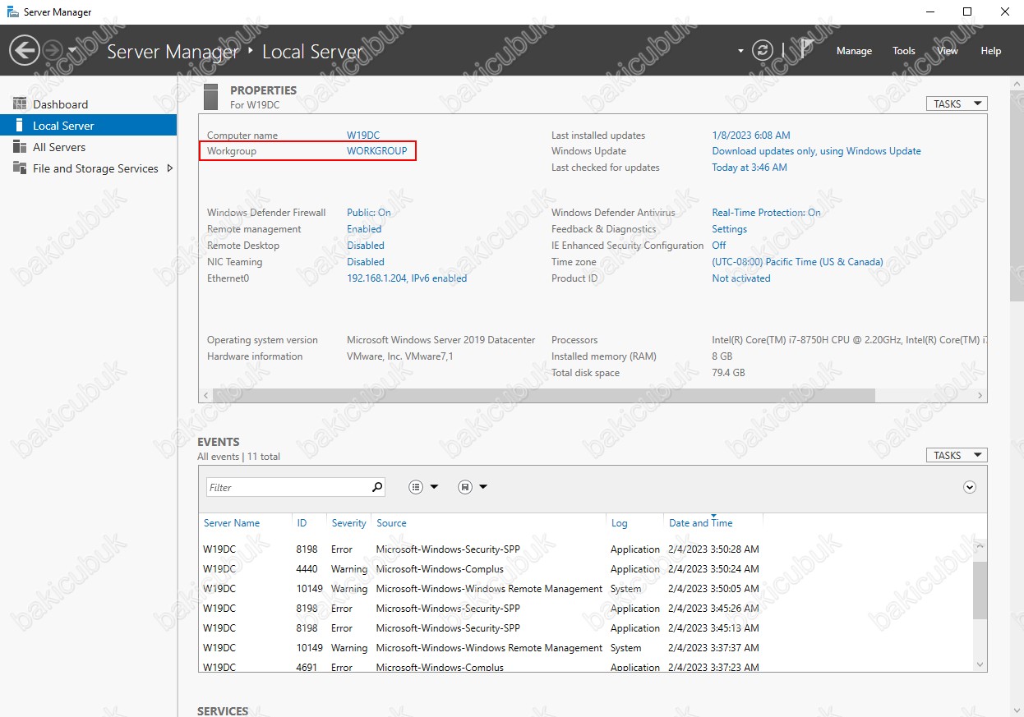Click the Forward navigation arrow
Viewport: 1024px width, 717px height.
point(53,51)
